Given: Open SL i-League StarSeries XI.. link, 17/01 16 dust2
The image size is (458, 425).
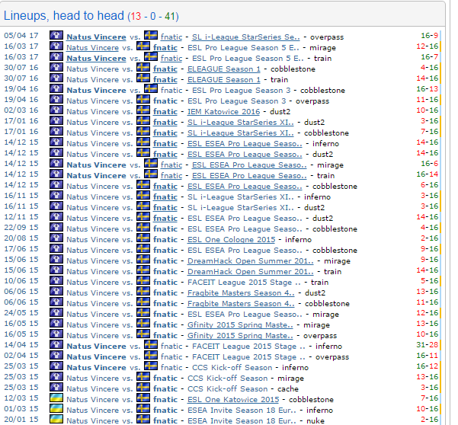Looking at the screenshot, I should (241, 123).
